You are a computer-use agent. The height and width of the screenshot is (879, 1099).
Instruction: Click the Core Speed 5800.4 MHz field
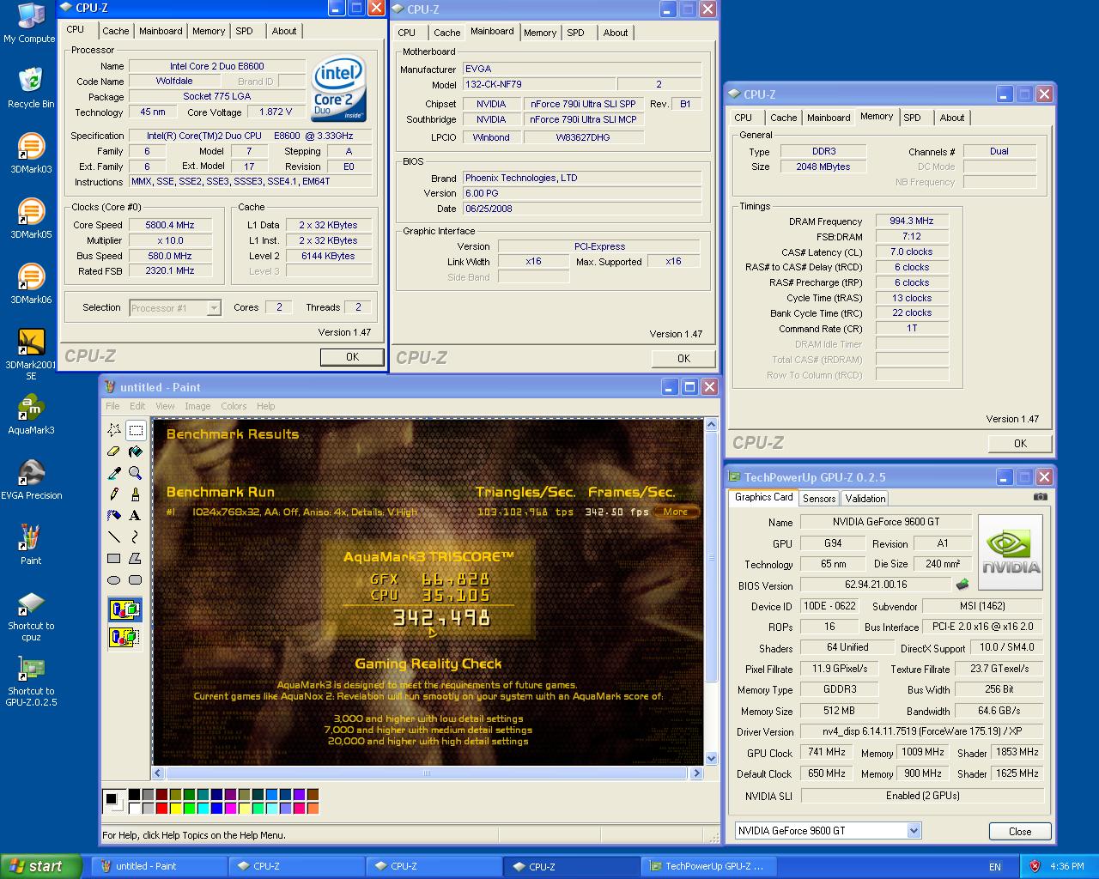tap(170, 225)
